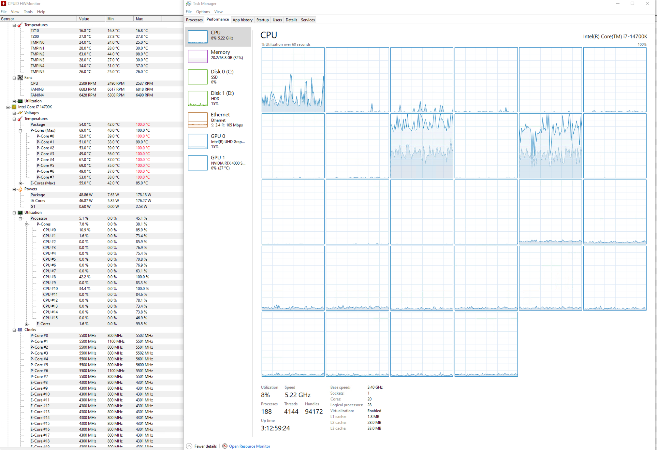The image size is (657, 450).
Task: Expand the Voltages tree node
Action: [x=14, y=113]
